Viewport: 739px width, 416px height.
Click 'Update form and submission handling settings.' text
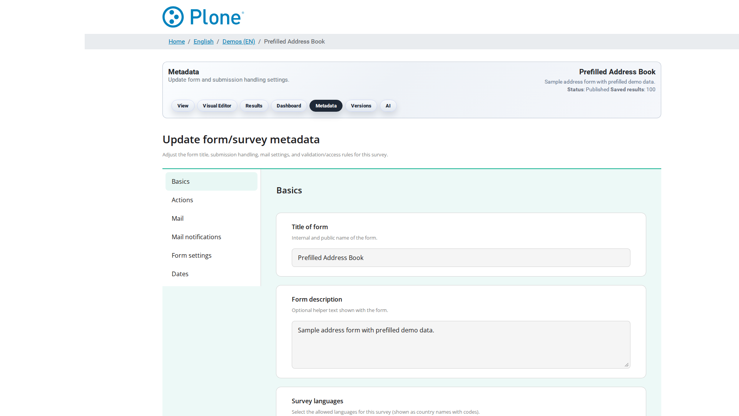[229, 80]
